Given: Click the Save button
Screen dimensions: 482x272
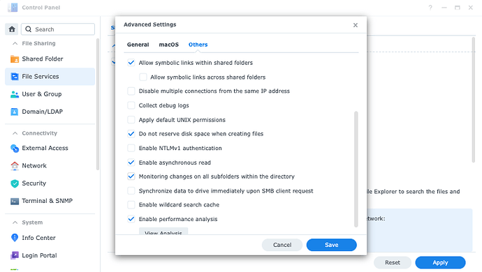Looking at the screenshot, I should [331, 245].
